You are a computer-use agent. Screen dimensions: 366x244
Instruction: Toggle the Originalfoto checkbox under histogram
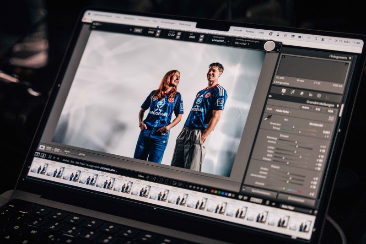(x=275, y=82)
